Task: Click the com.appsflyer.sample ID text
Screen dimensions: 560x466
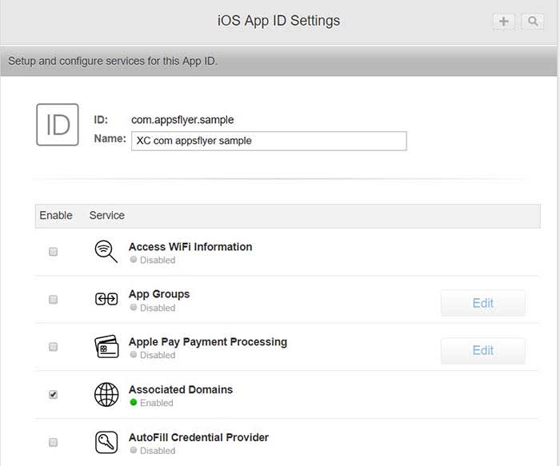Action: [182, 120]
